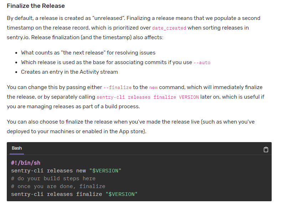The width and height of the screenshot is (282, 208).
Task: Click the "once you are done, finalize" comment
Action: [58, 186]
